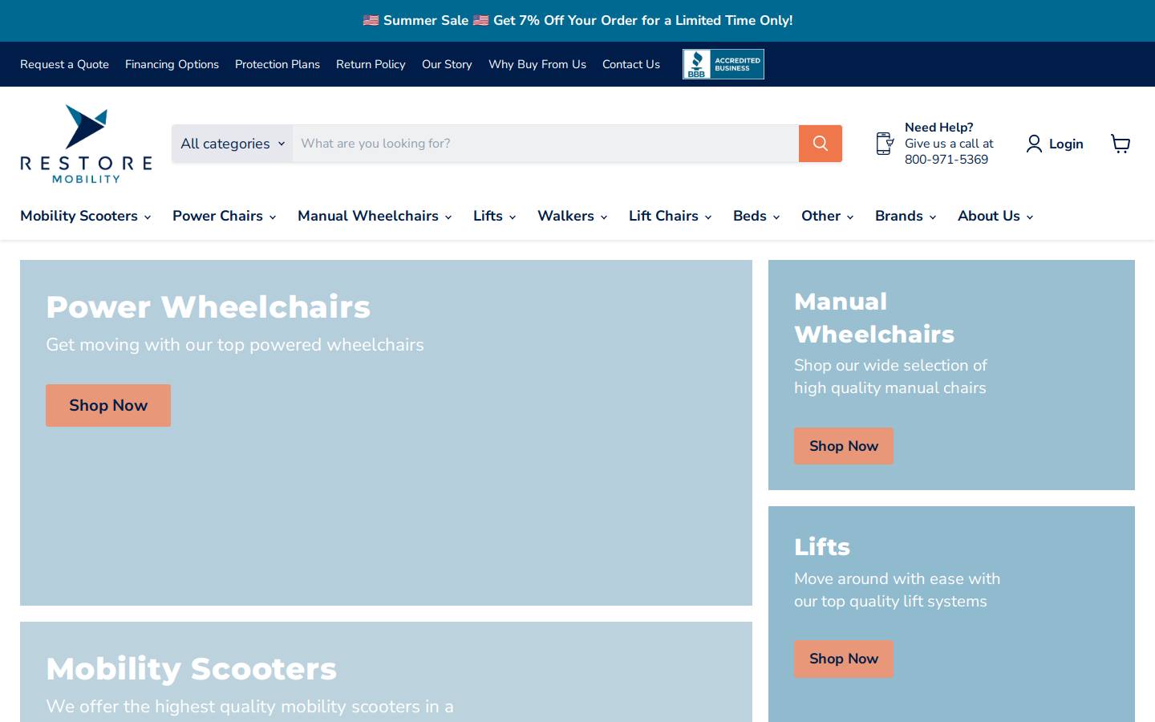Expand the Other menu
Image resolution: width=1155 pixels, height=722 pixels.
point(827,216)
